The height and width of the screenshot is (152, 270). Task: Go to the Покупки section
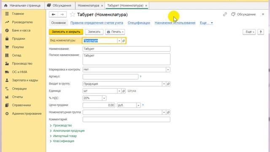pyautogui.click(x=18, y=47)
